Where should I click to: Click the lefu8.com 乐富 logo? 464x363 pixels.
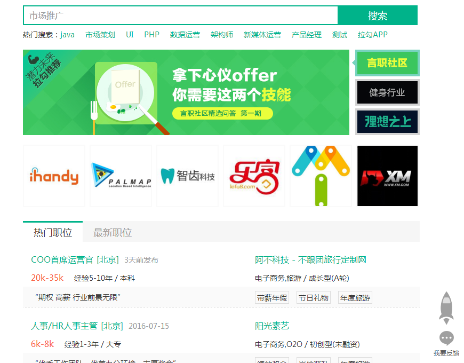254,175
